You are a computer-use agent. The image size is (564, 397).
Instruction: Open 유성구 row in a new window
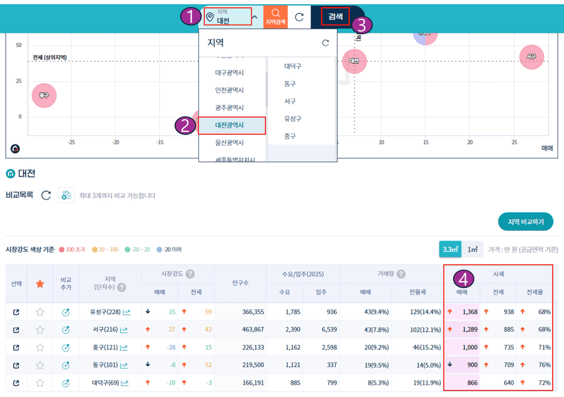pyautogui.click(x=16, y=312)
